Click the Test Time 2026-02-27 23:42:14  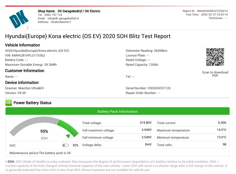click(207, 15)
